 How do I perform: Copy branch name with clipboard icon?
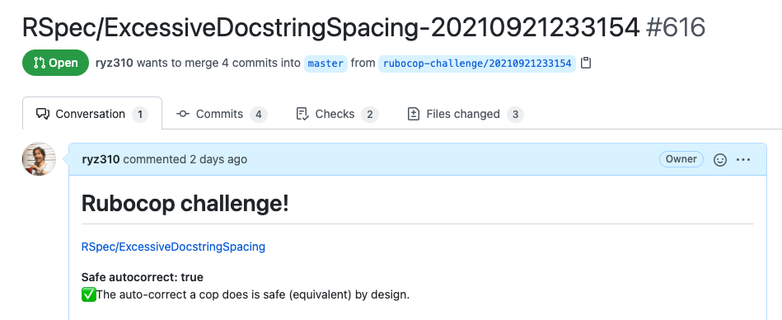586,64
